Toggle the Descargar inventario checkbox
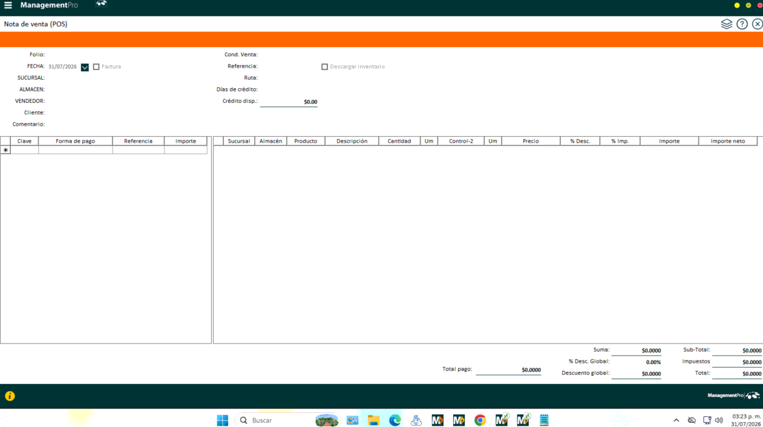This screenshot has height=427, width=763. [x=324, y=67]
